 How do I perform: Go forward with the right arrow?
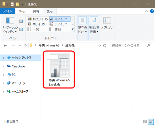(x=13, y=45)
